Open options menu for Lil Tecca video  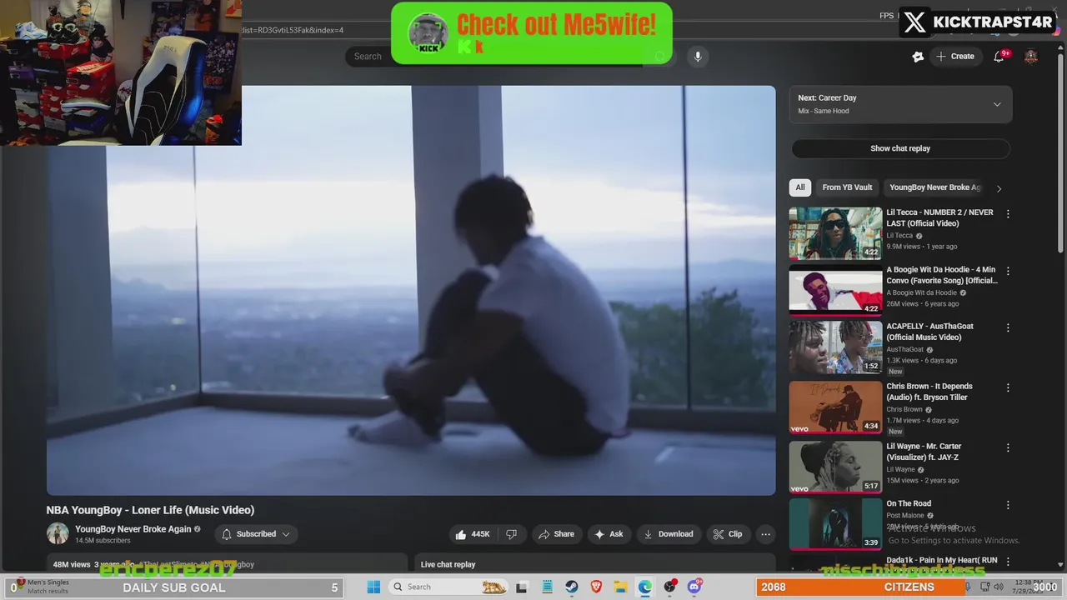[x=1008, y=213]
